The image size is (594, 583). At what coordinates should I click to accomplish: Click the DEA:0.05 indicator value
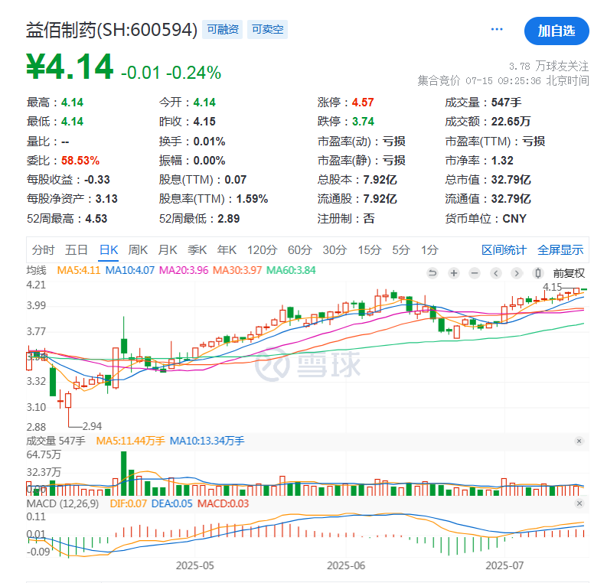click(171, 504)
